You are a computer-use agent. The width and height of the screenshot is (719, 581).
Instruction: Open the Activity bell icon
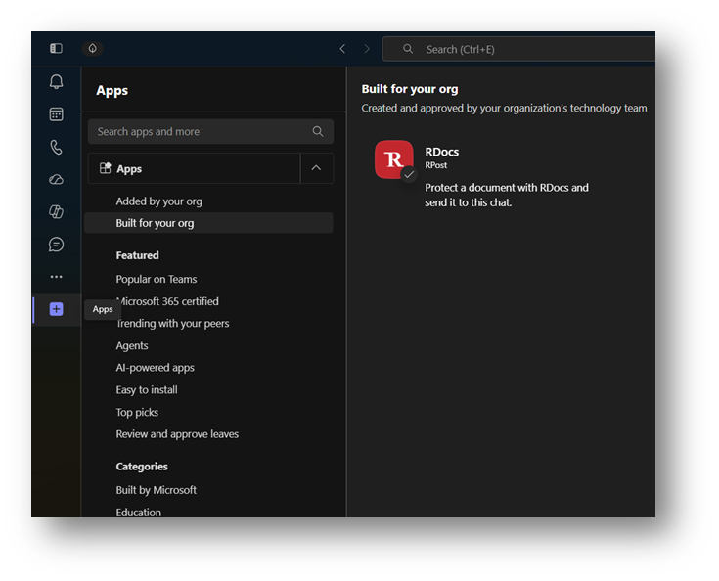point(57,81)
